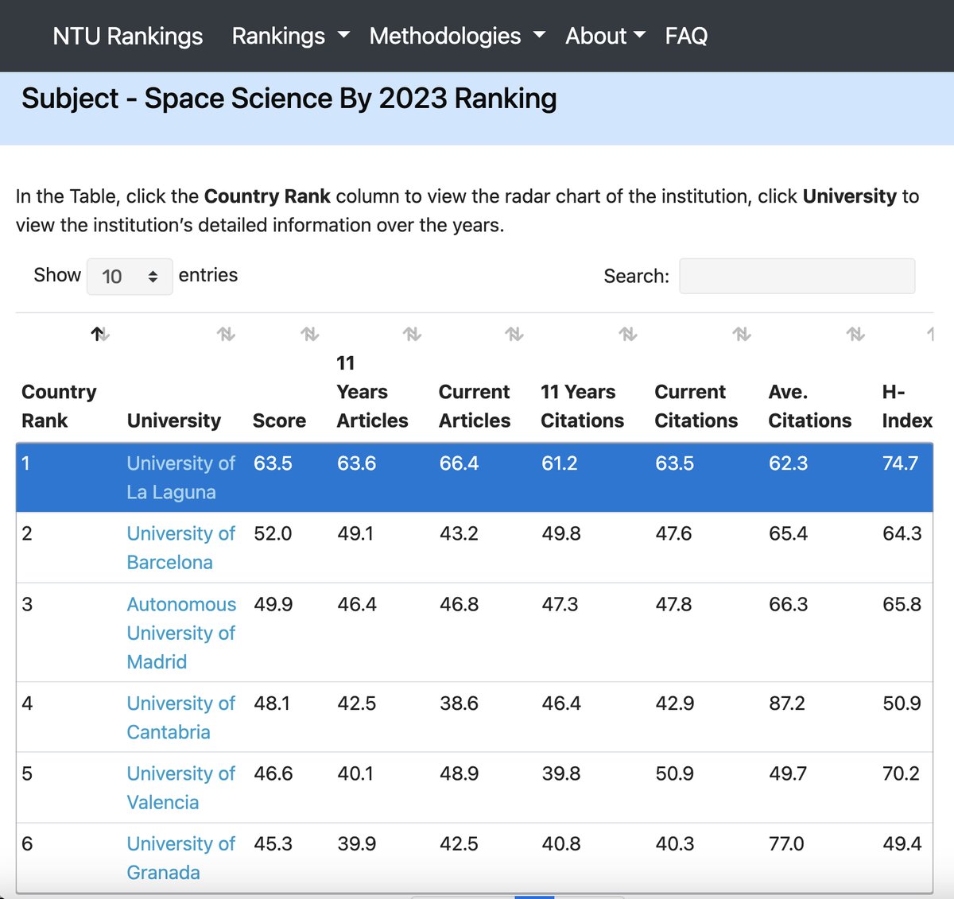
Task: Expand the About menu
Action: (x=605, y=36)
